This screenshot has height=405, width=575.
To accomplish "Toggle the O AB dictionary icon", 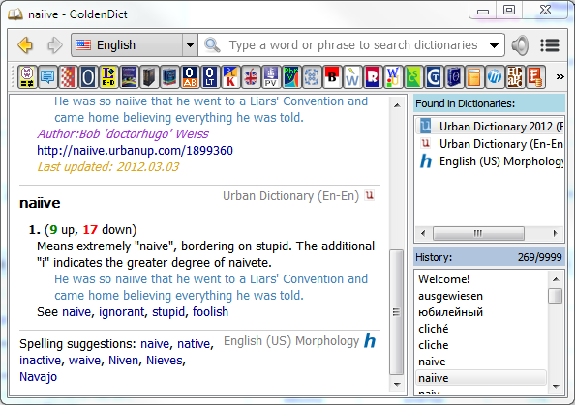I will (x=190, y=77).
